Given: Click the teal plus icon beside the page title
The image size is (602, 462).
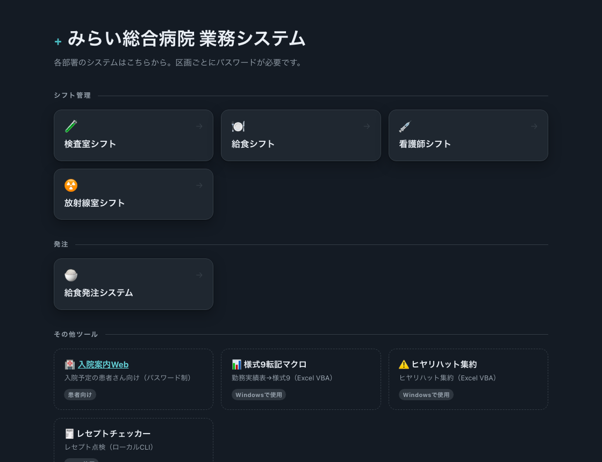Looking at the screenshot, I should click(x=58, y=41).
